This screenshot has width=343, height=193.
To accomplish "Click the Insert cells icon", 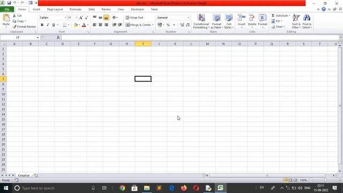I will [x=242, y=18].
